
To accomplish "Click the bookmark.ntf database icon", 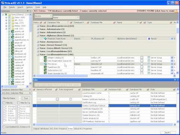I will pos(13,54).
